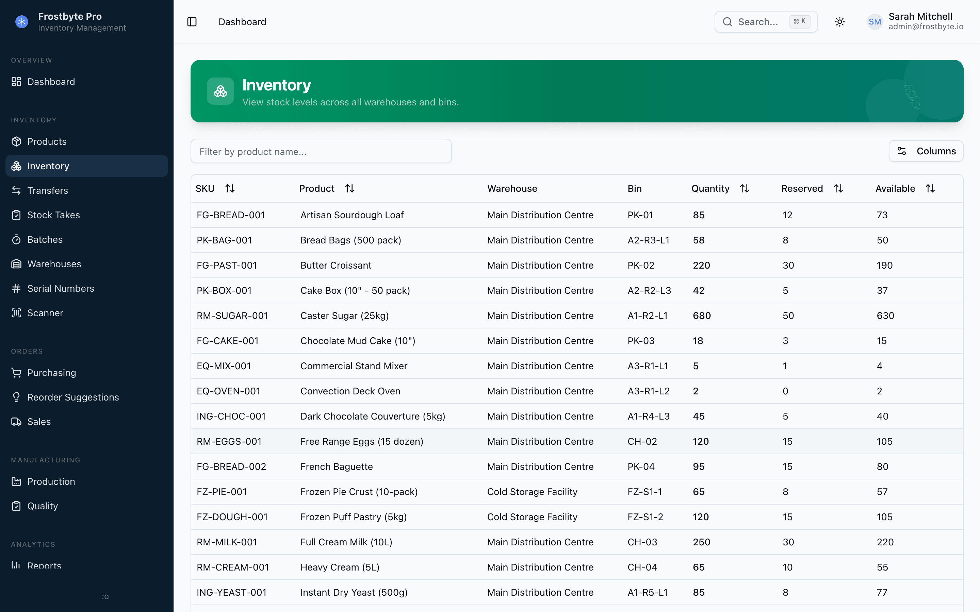This screenshot has height=612, width=980.
Task: Select the Serial Numbers hash icon
Action: pos(16,288)
